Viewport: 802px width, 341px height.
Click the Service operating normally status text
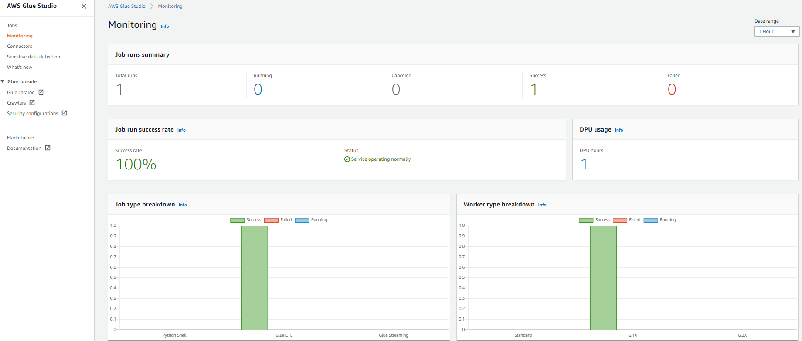coord(381,159)
